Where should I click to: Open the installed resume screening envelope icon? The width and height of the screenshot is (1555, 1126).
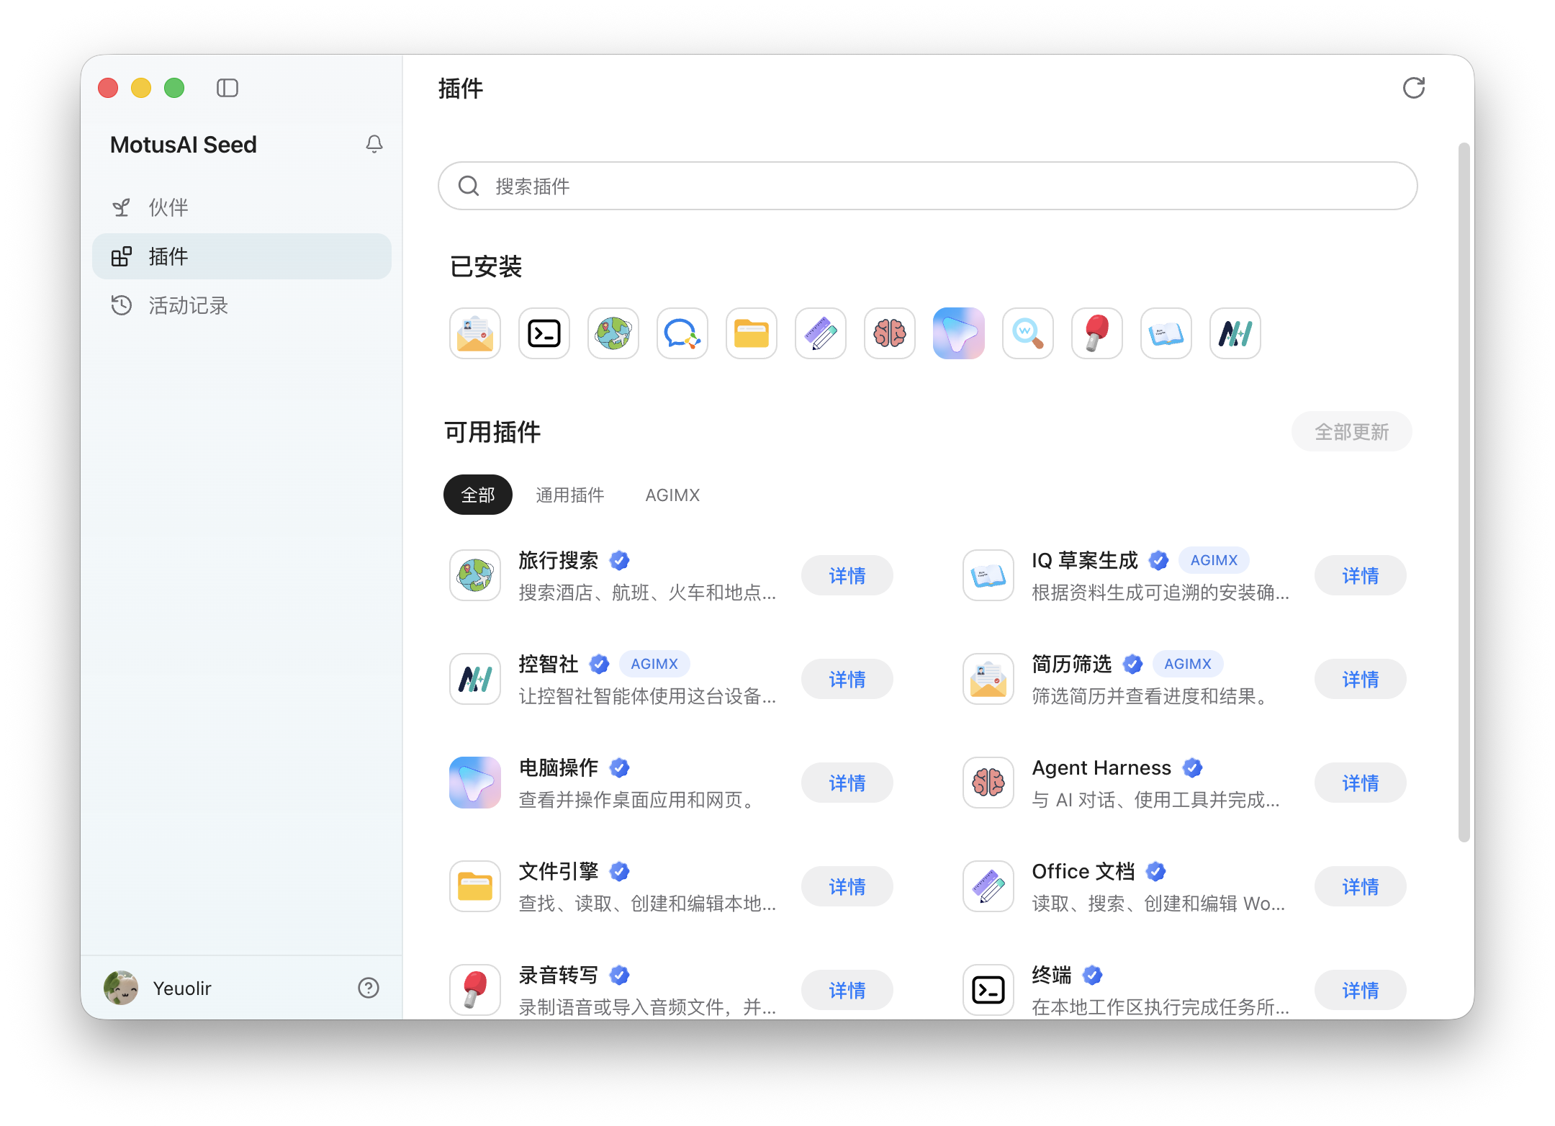coord(475,333)
